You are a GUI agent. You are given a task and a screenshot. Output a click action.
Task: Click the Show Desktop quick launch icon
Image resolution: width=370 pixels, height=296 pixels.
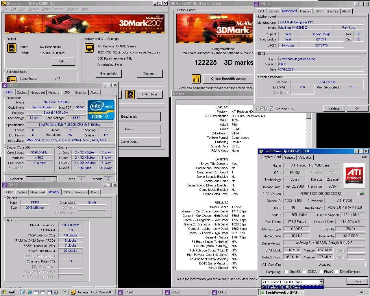point(23,292)
